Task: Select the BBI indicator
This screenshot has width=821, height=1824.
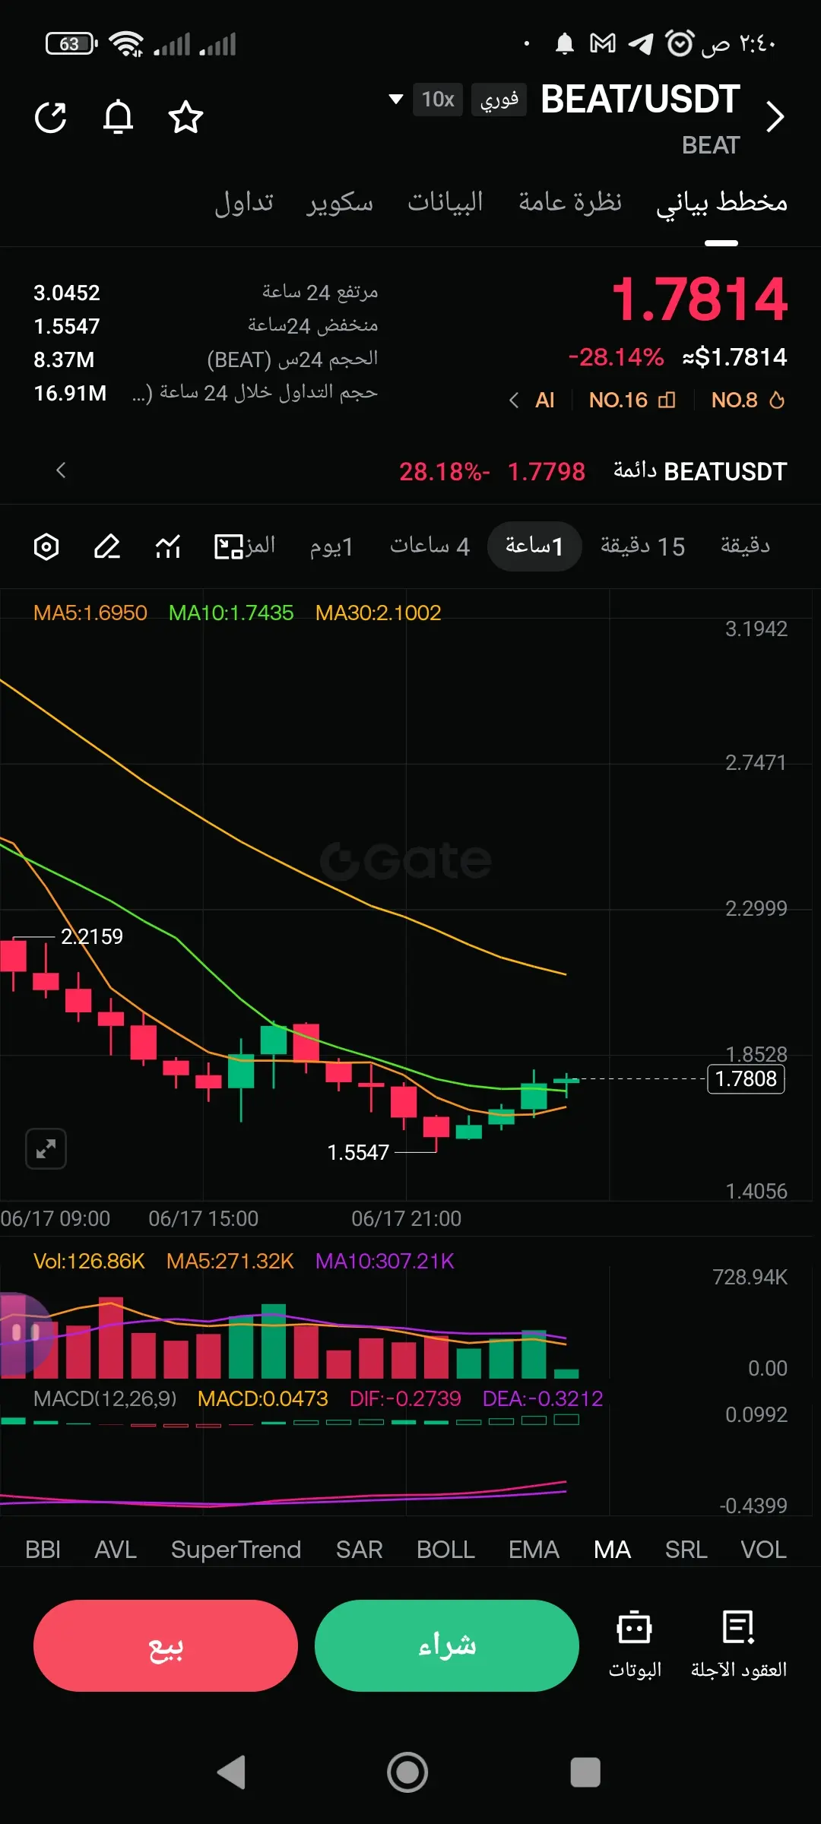Action: (x=43, y=1550)
